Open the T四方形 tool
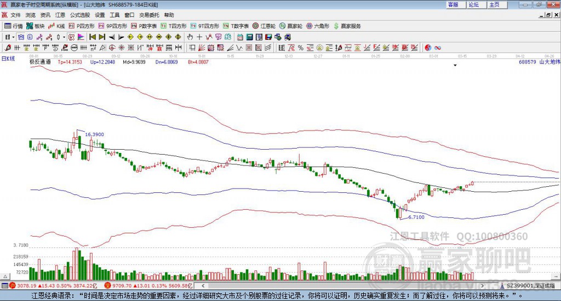Viewport: 561px width, 301px height. pos(174,26)
